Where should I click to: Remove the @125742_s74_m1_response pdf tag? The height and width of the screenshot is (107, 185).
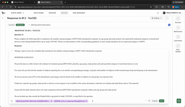(86, 101)
